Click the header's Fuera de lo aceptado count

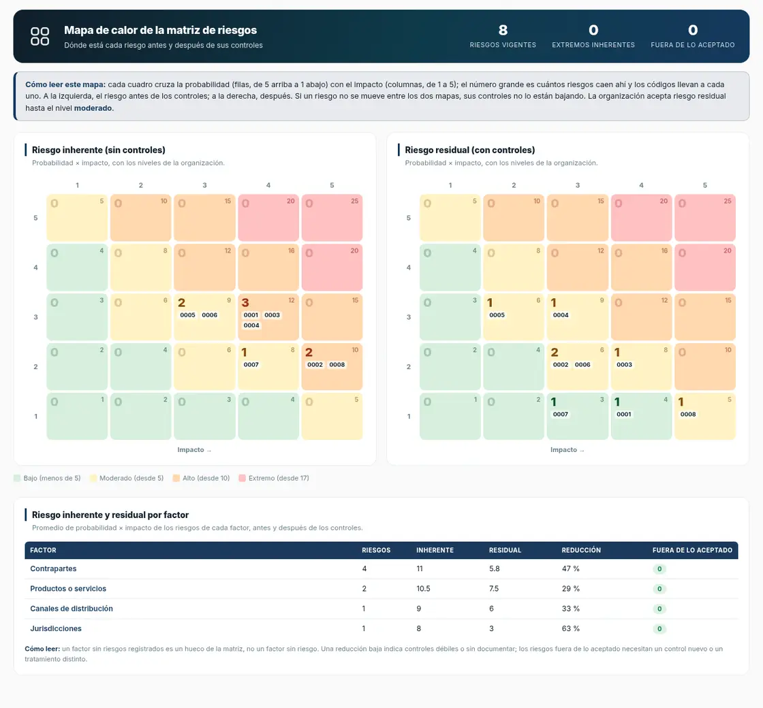point(693,30)
